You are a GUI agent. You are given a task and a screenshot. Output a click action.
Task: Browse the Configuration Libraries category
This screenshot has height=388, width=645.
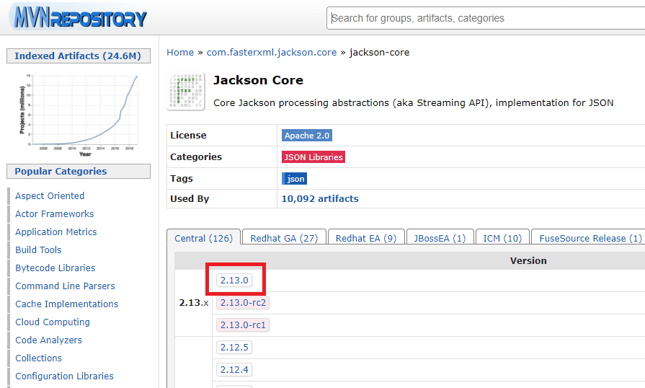tap(65, 376)
